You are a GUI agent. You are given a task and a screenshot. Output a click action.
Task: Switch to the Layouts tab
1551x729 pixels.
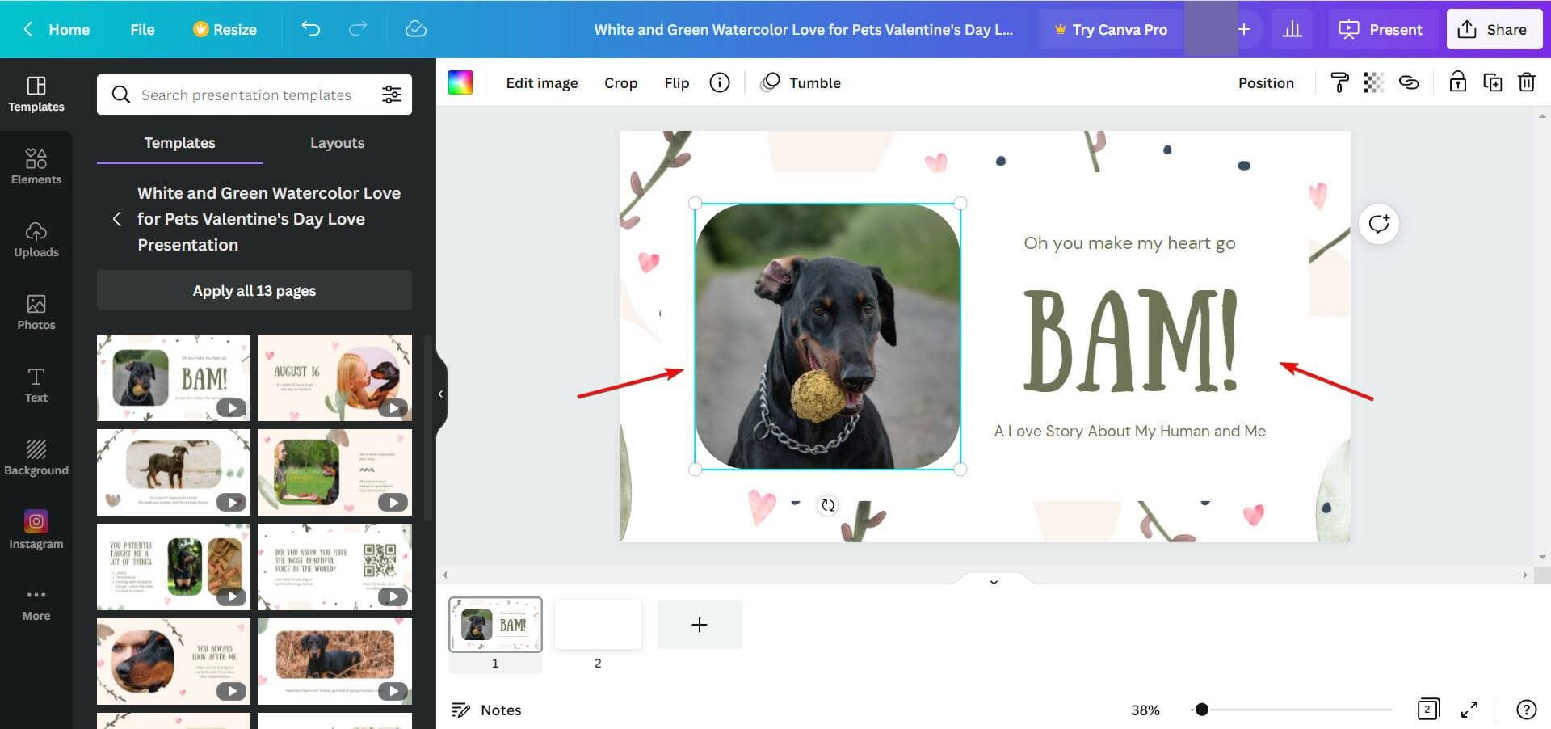click(x=337, y=142)
